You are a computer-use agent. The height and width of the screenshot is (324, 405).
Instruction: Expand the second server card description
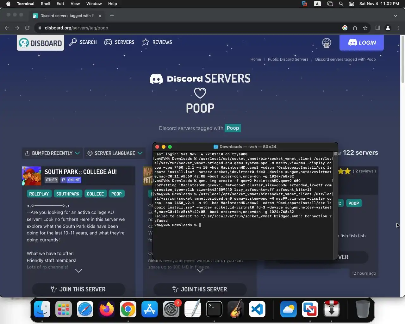(200, 271)
